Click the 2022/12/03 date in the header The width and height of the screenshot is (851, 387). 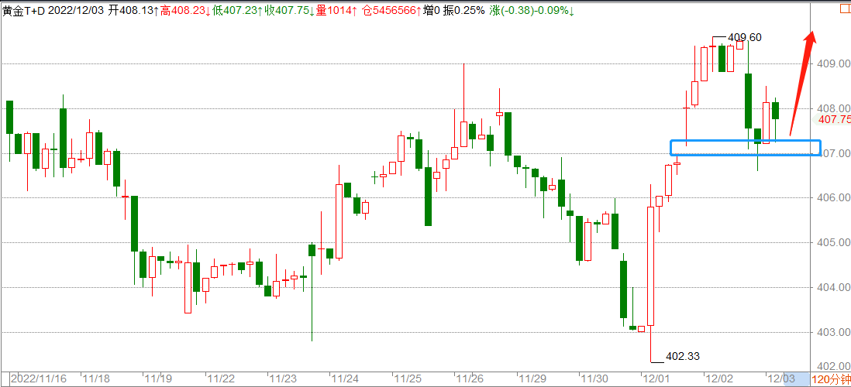(x=77, y=12)
